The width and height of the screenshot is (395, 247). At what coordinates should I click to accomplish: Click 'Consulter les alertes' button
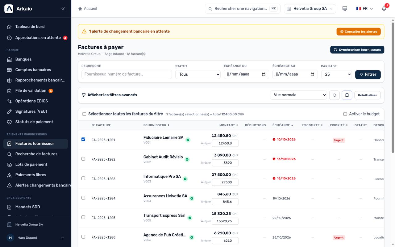359,31
